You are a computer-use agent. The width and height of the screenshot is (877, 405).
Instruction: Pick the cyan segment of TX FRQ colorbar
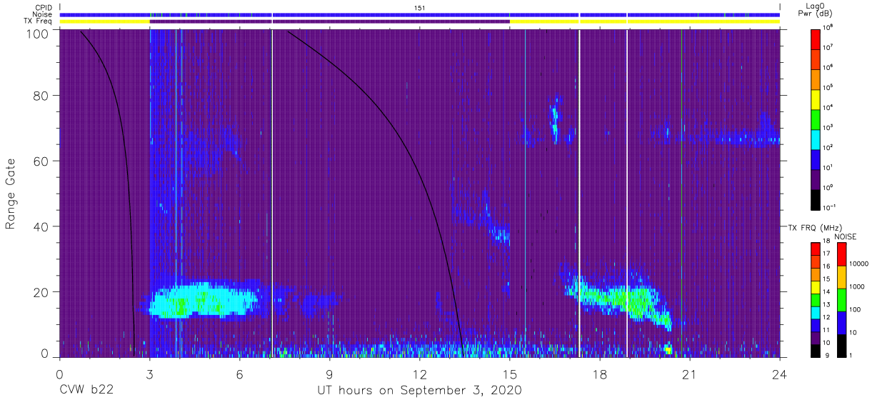click(816, 312)
